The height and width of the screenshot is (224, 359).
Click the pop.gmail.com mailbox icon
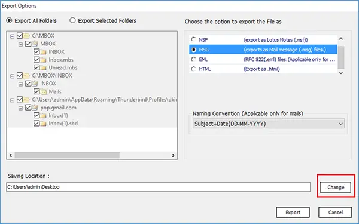click(x=35, y=108)
